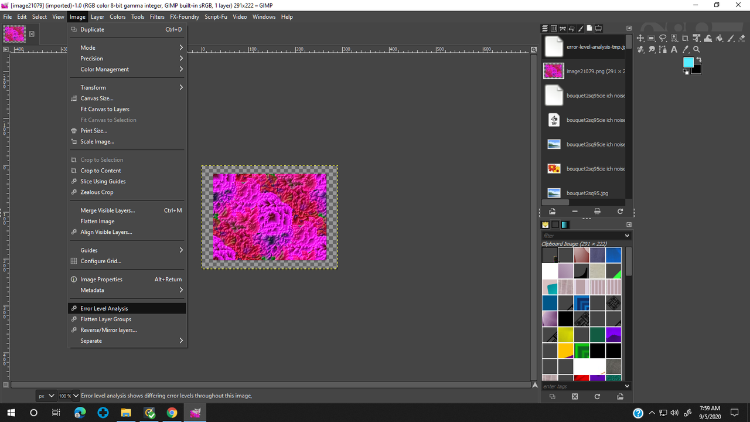Choose Canvas Size... menu entry
Image resolution: width=750 pixels, height=422 pixels.
(x=127, y=98)
